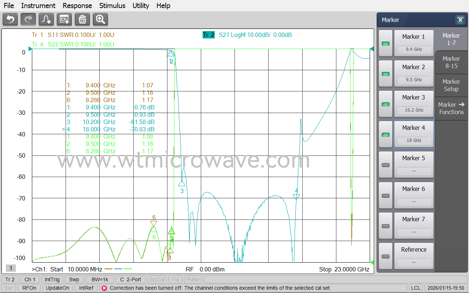469x293 pixels.
Task: Edit Marker 4 frequency field 18 GHz
Action: (x=414, y=140)
